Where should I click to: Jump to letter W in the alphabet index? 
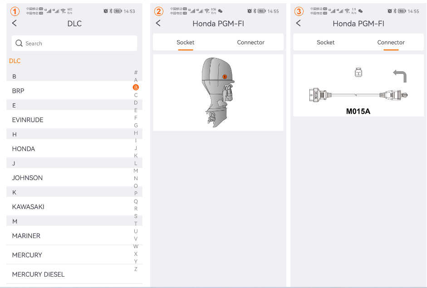[136, 246]
